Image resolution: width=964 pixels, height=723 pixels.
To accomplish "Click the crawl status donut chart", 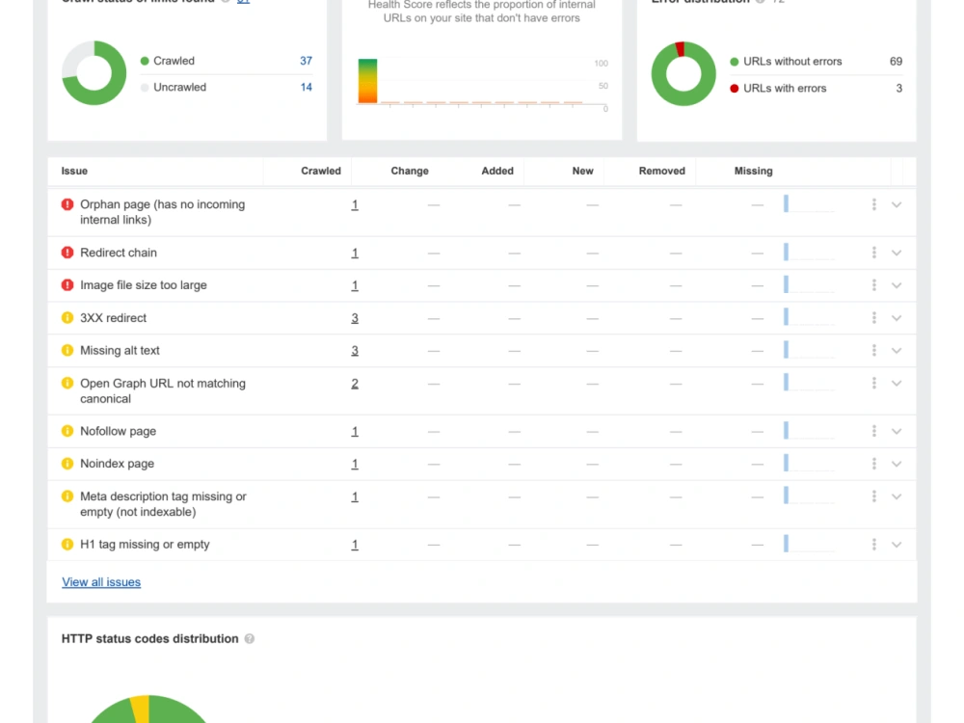I will (x=94, y=73).
